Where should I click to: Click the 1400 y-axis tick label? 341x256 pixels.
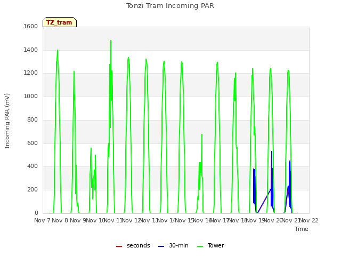click(31, 50)
